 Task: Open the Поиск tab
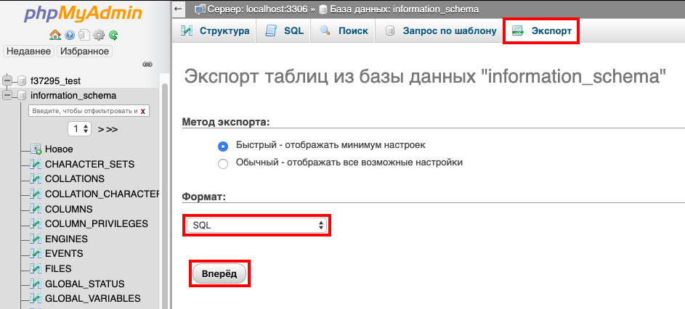click(x=344, y=31)
